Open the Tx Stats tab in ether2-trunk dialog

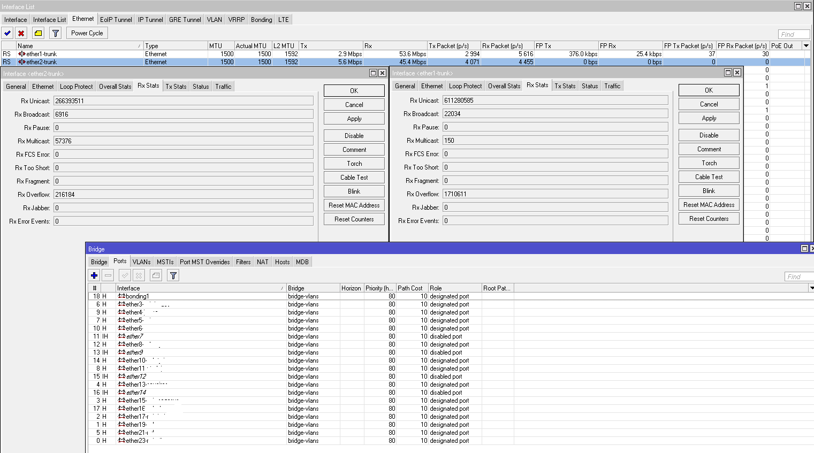(x=176, y=87)
